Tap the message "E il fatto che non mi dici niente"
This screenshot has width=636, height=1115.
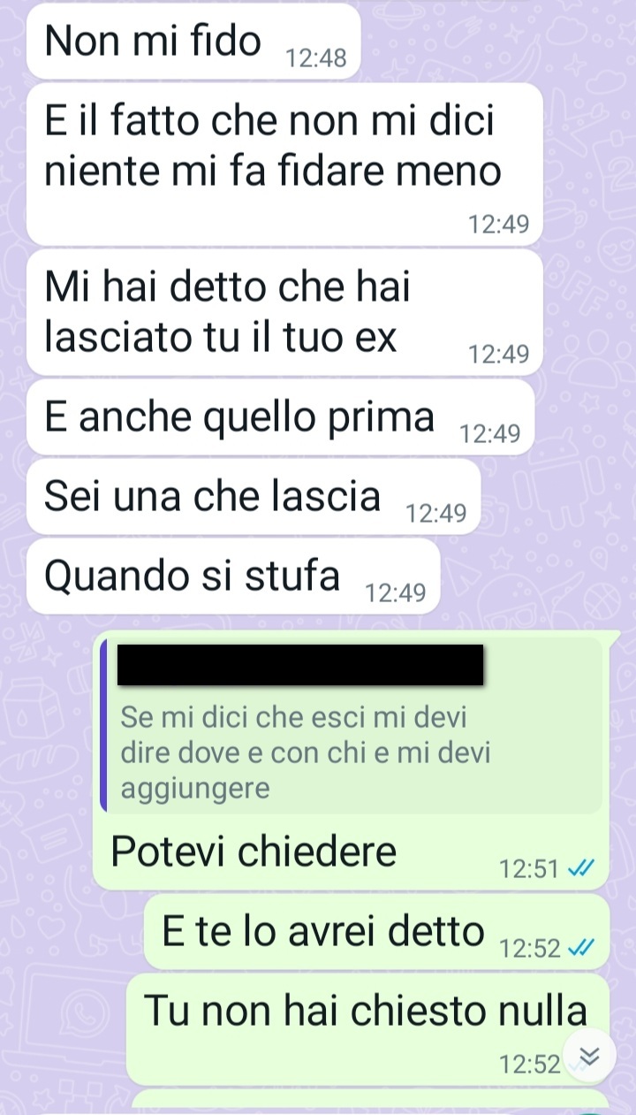click(x=284, y=164)
